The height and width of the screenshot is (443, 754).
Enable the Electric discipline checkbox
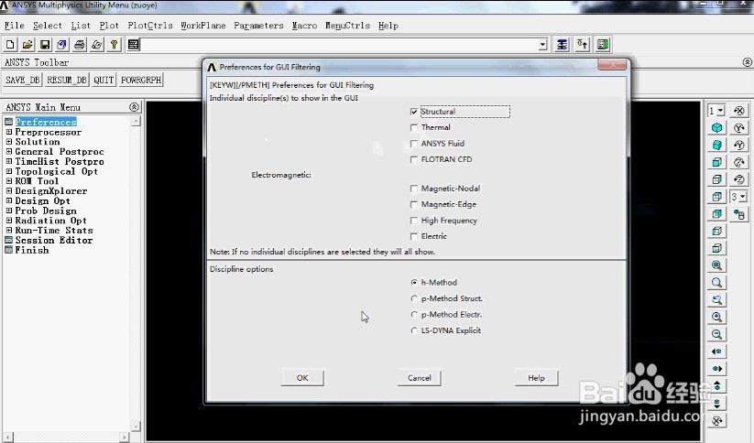pyautogui.click(x=414, y=236)
